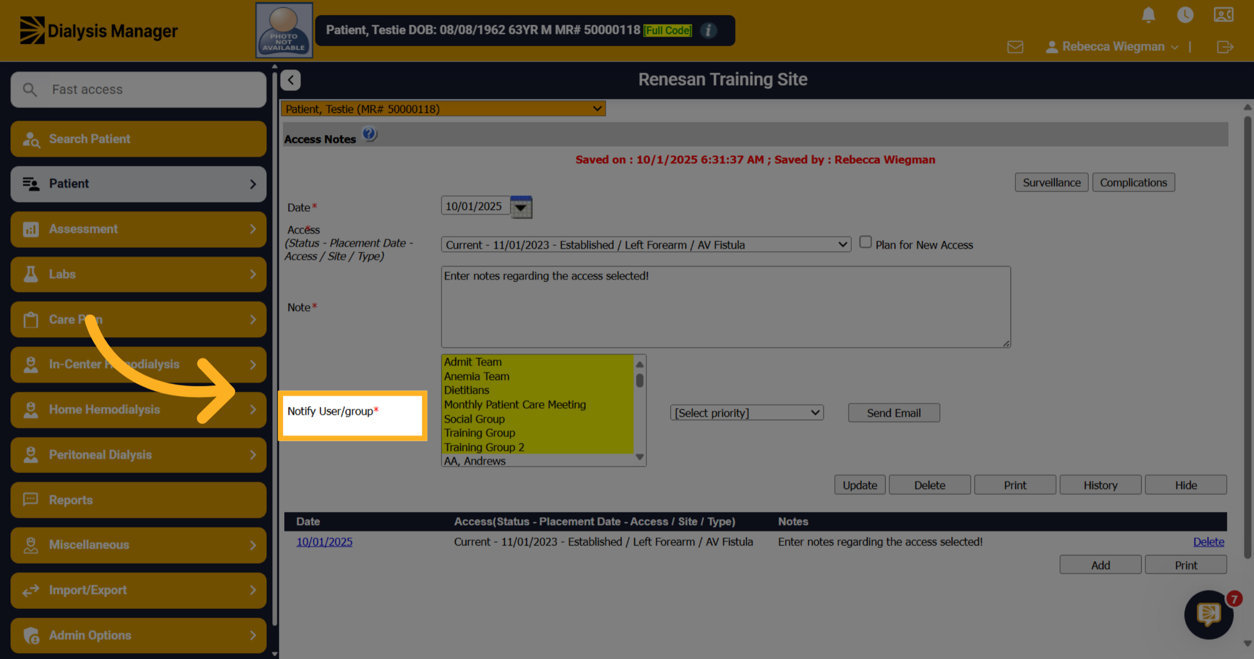Click the Fast access search magnifier icon
The width and height of the screenshot is (1254, 659).
30,90
